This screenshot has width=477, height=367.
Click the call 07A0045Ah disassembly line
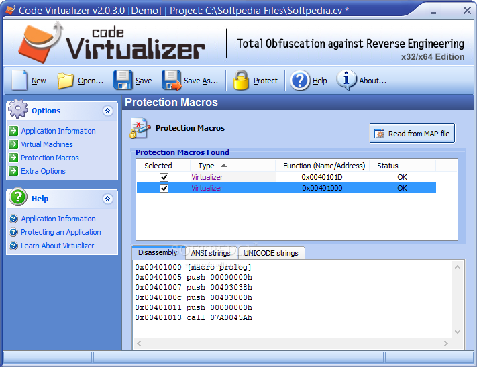point(193,317)
